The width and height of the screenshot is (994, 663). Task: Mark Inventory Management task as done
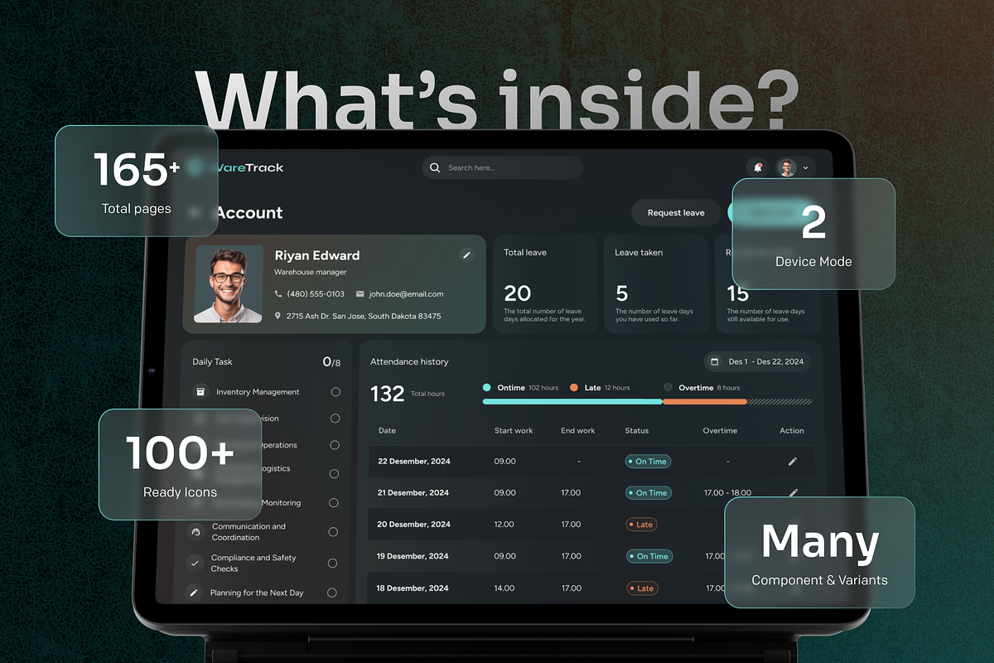pos(335,392)
